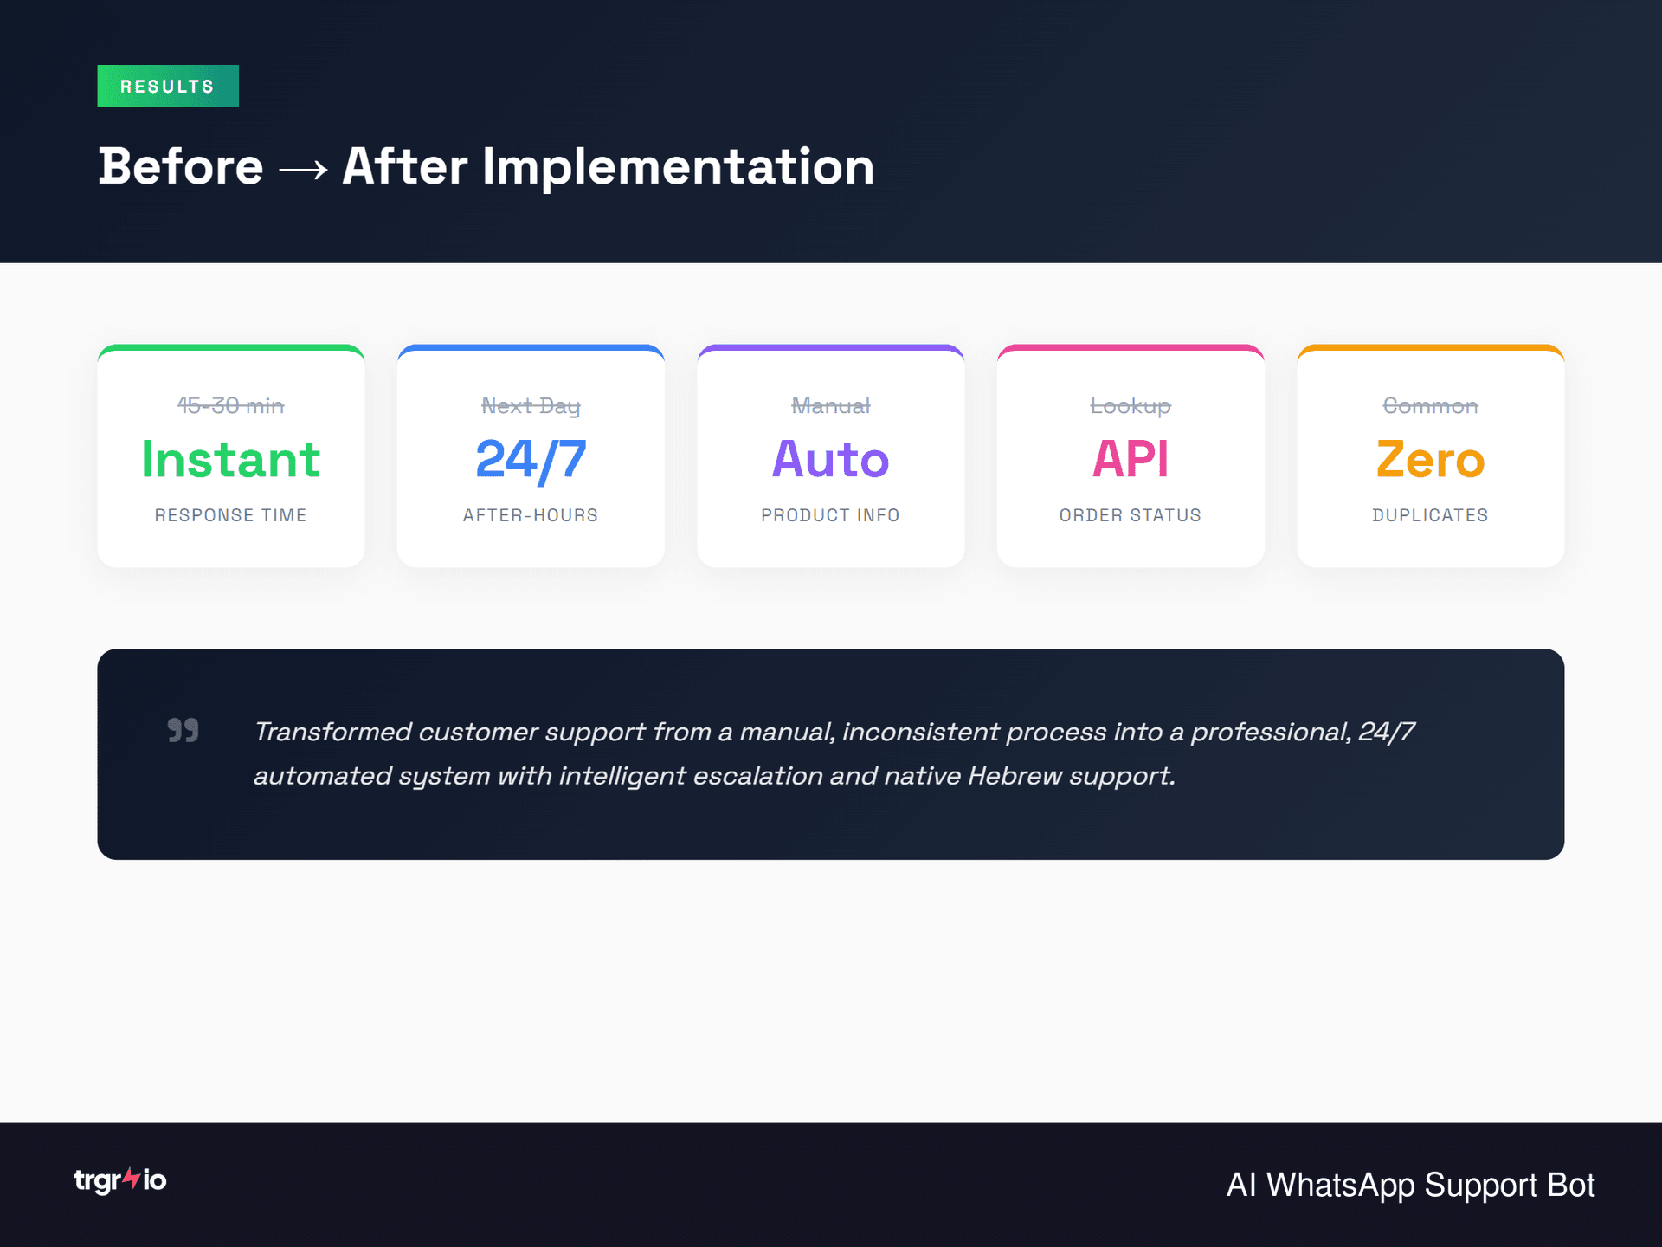This screenshot has height=1247, width=1662.
Task: Click the struck-through 45-30 min text
Action: [x=230, y=405]
